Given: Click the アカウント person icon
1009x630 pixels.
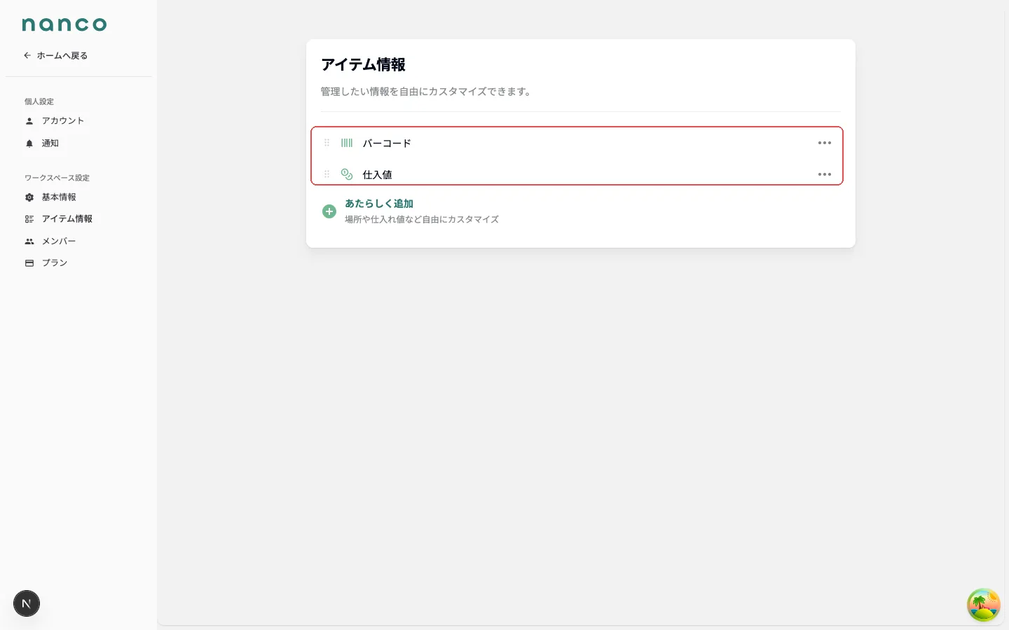Looking at the screenshot, I should [29, 121].
